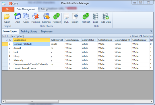Image resolution: width=155 pixels, height=105 pixels.
Task: Click the ColorStatus1 column header
Action: coord(89,40)
